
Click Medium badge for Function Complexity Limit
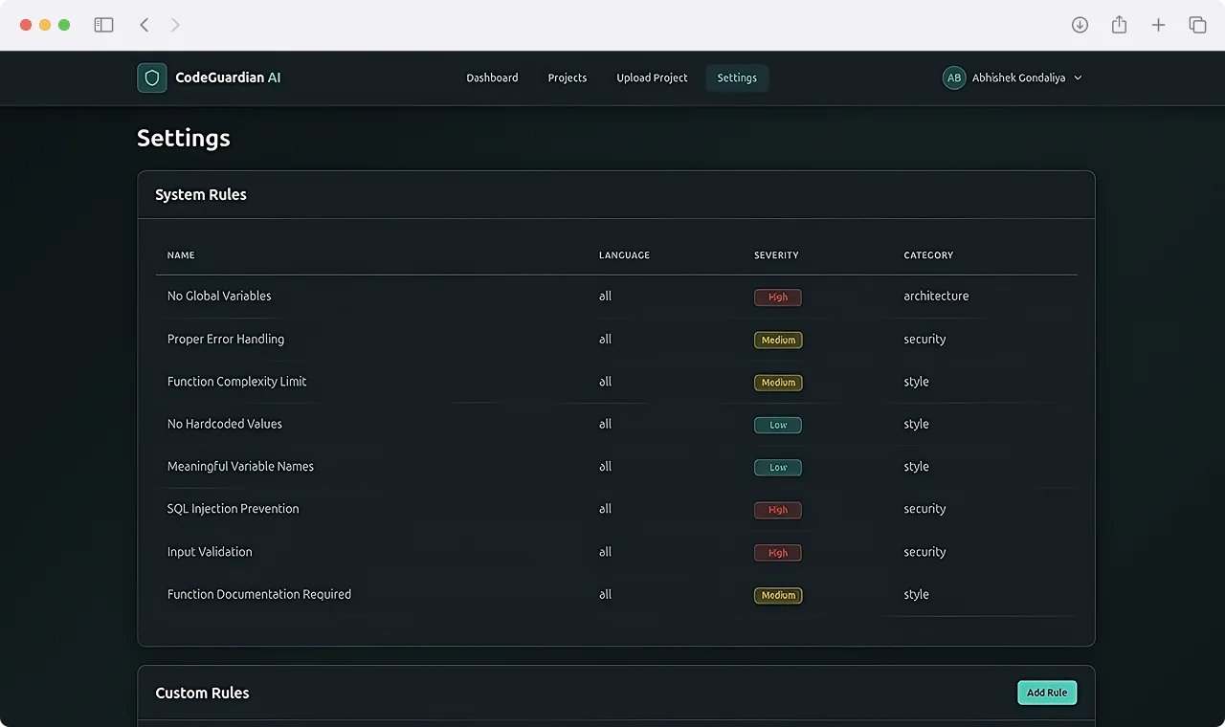pyautogui.click(x=778, y=383)
